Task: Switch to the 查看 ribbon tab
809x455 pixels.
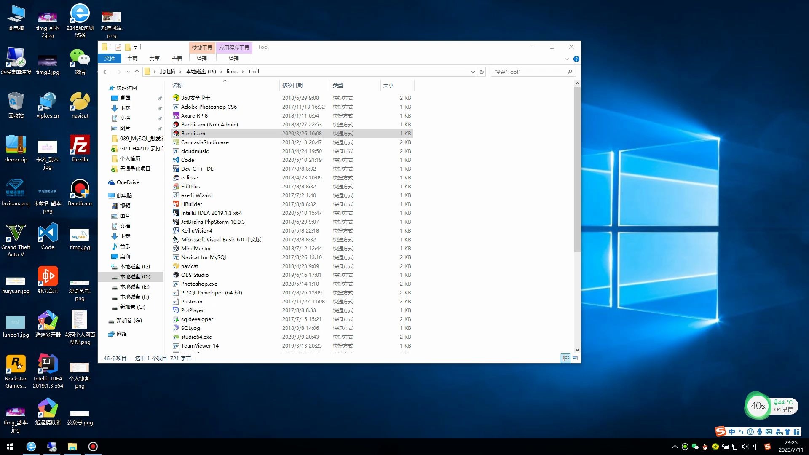Action: (177, 59)
